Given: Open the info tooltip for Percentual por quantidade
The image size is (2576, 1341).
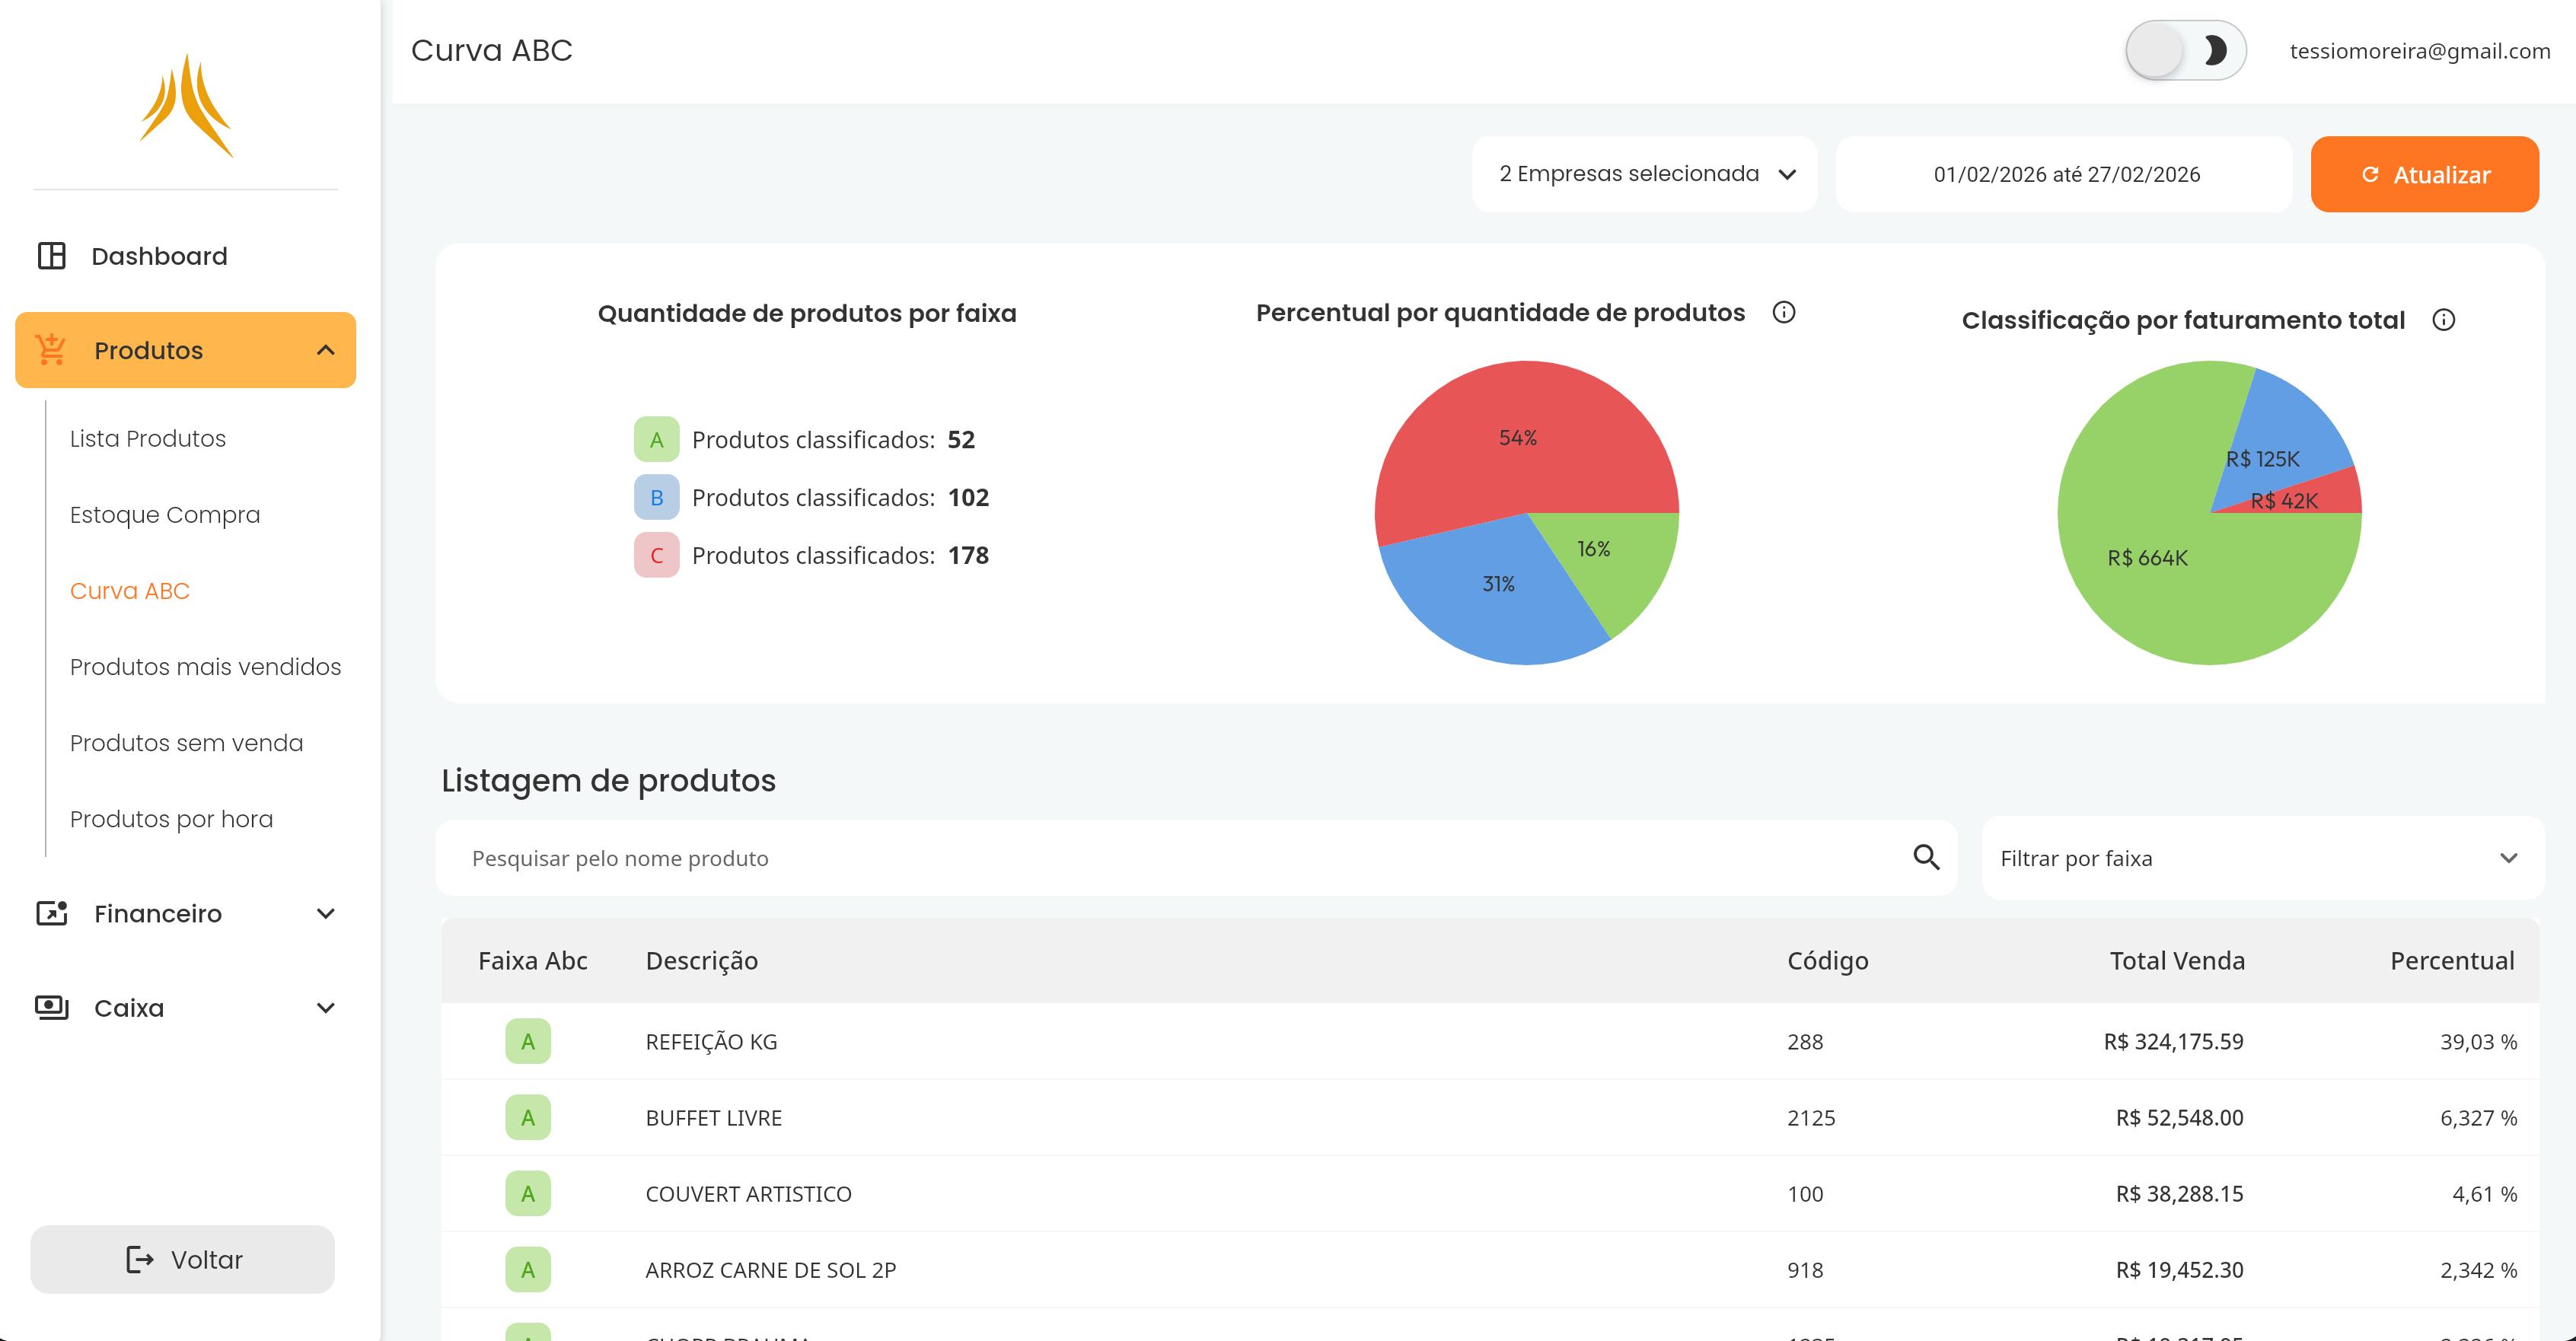Looking at the screenshot, I should 1784,312.
